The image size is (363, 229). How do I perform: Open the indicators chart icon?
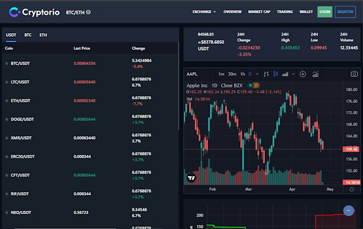[x=316, y=74]
